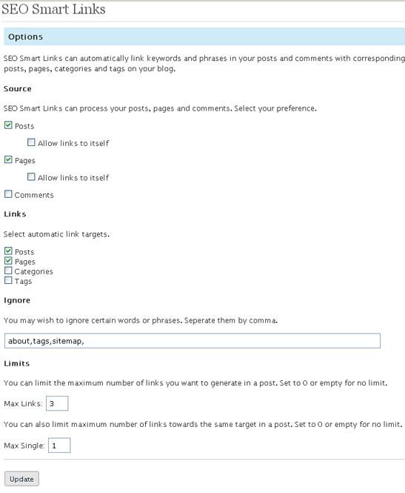Image resolution: width=405 pixels, height=493 pixels.
Task: Enable Allow links to itself checkbox under Posts
Action: click(31, 142)
